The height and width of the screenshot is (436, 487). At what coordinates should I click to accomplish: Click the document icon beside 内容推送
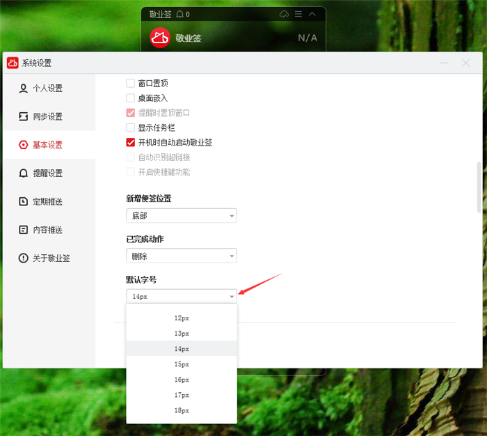click(23, 230)
